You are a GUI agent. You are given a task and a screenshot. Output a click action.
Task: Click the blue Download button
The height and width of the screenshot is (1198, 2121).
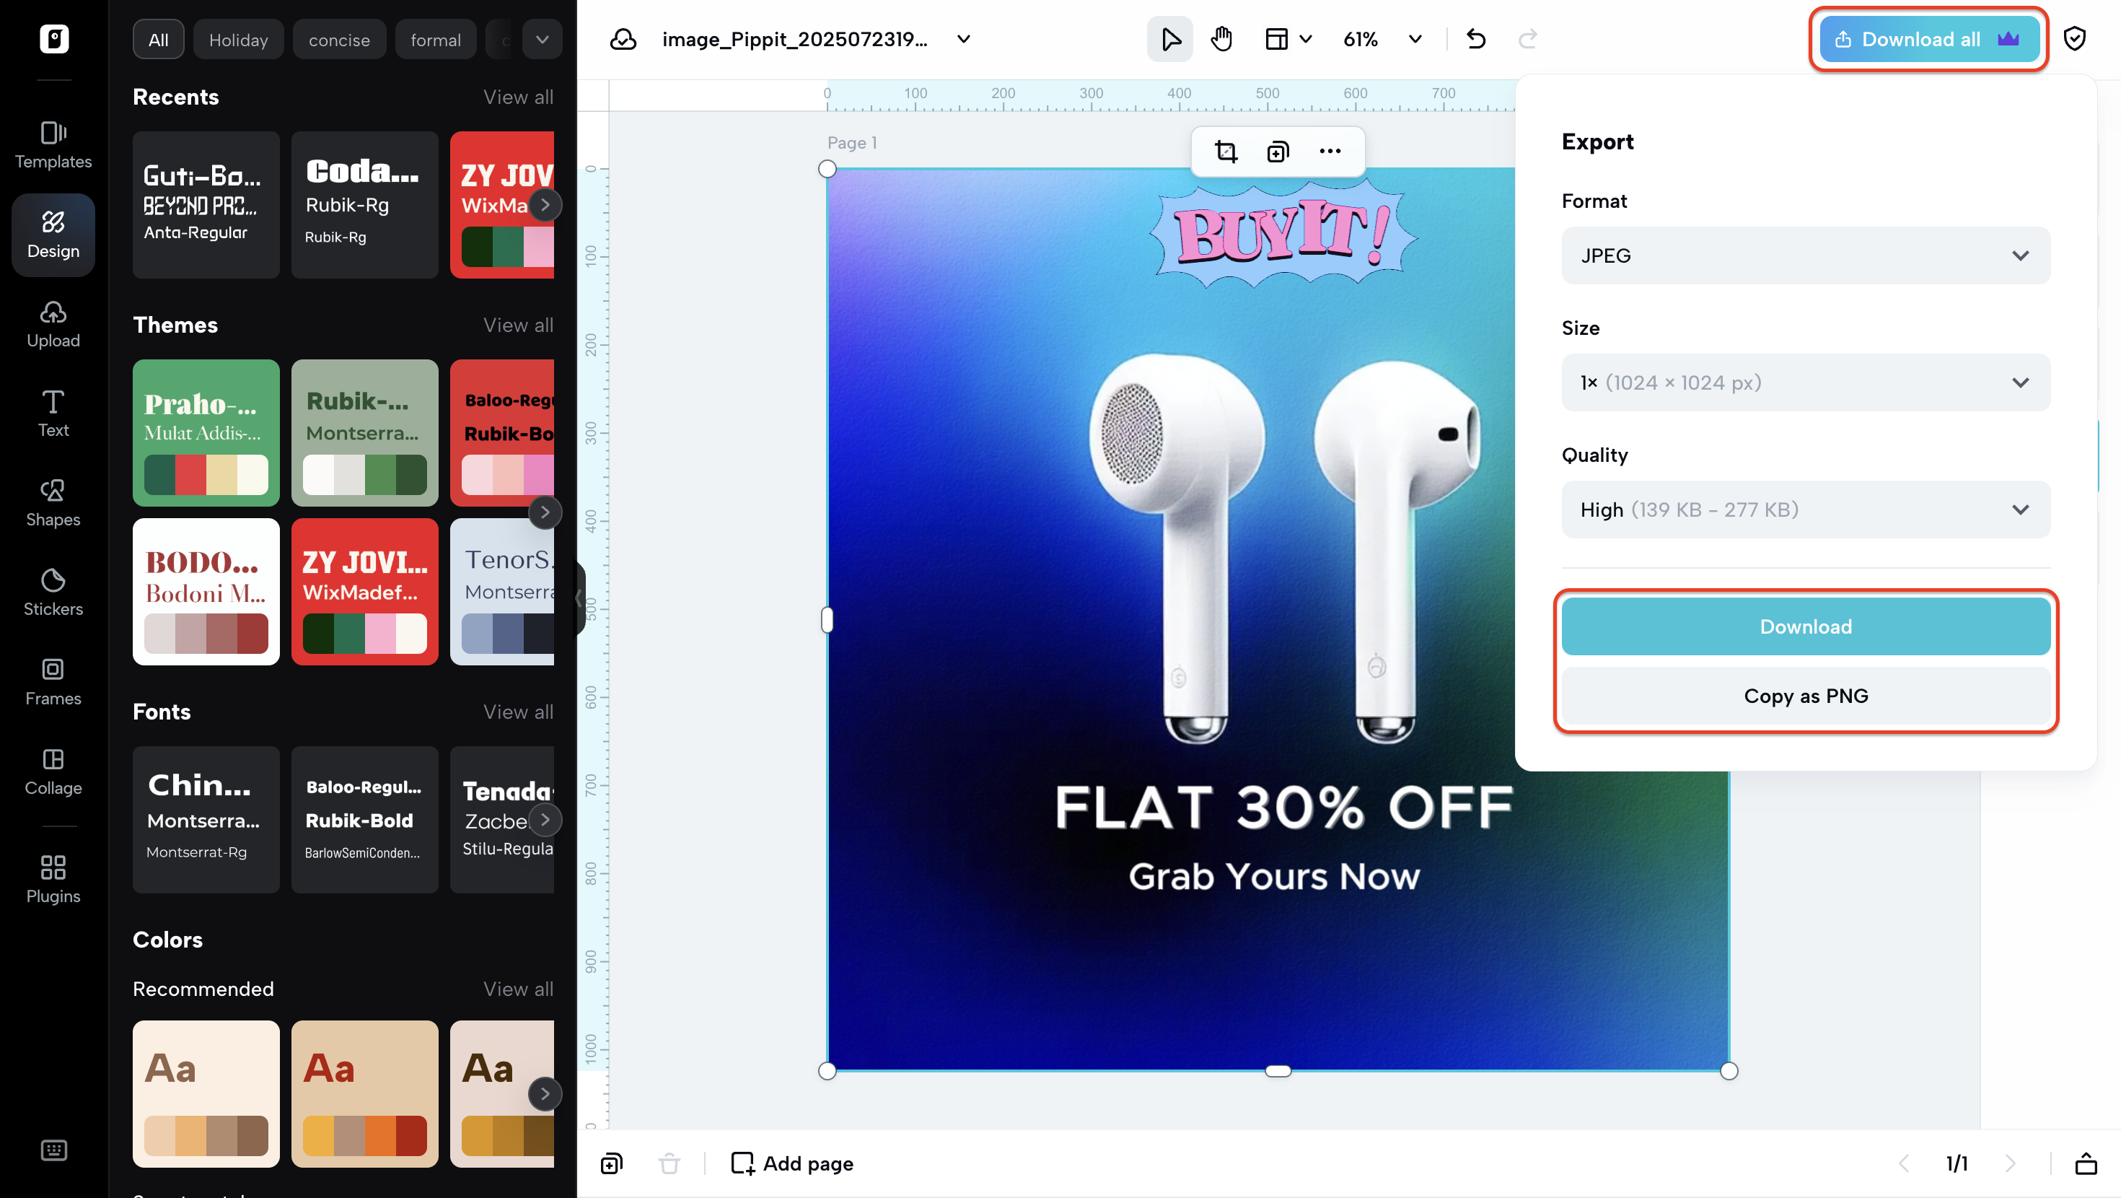coord(1805,626)
